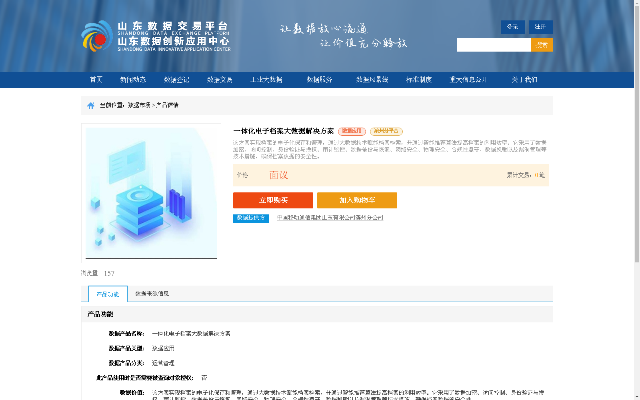
Task: Click the scrollbar down arrow
Action: click(x=637, y=397)
